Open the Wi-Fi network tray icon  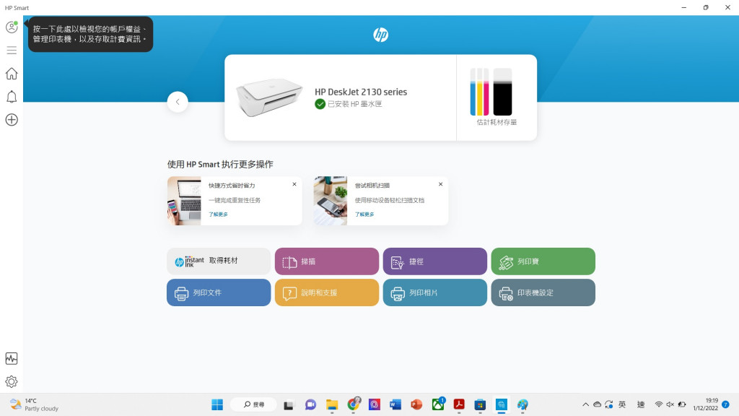point(659,404)
